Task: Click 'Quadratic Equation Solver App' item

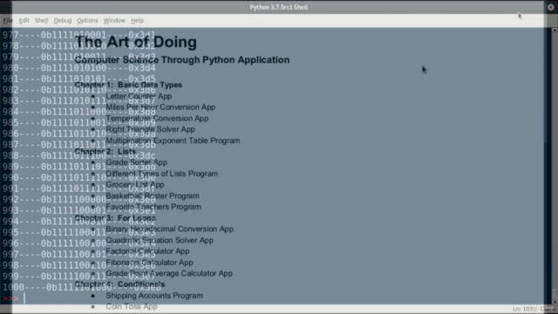Action: click(160, 241)
